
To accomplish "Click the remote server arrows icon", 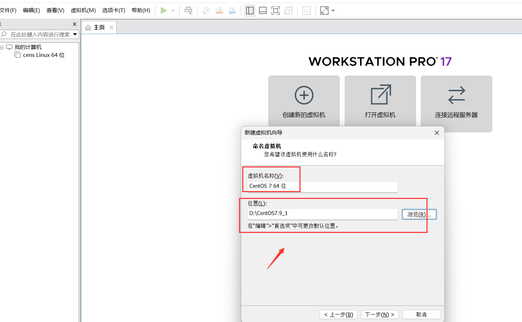I will pos(457,95).
